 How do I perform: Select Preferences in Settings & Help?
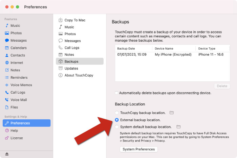27,123
